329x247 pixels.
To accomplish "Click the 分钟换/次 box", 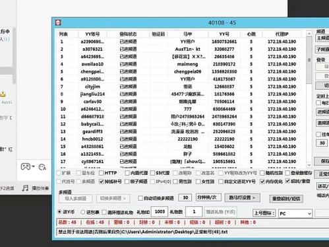I will (208, 197).
